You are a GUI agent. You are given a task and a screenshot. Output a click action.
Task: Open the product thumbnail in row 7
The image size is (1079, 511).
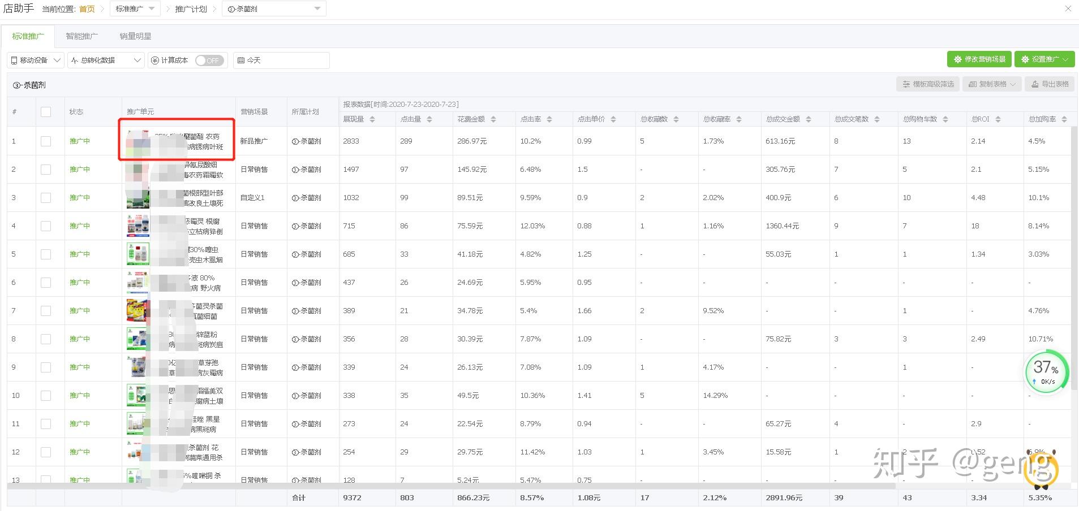pyautogui.click(x=138, y=310)
